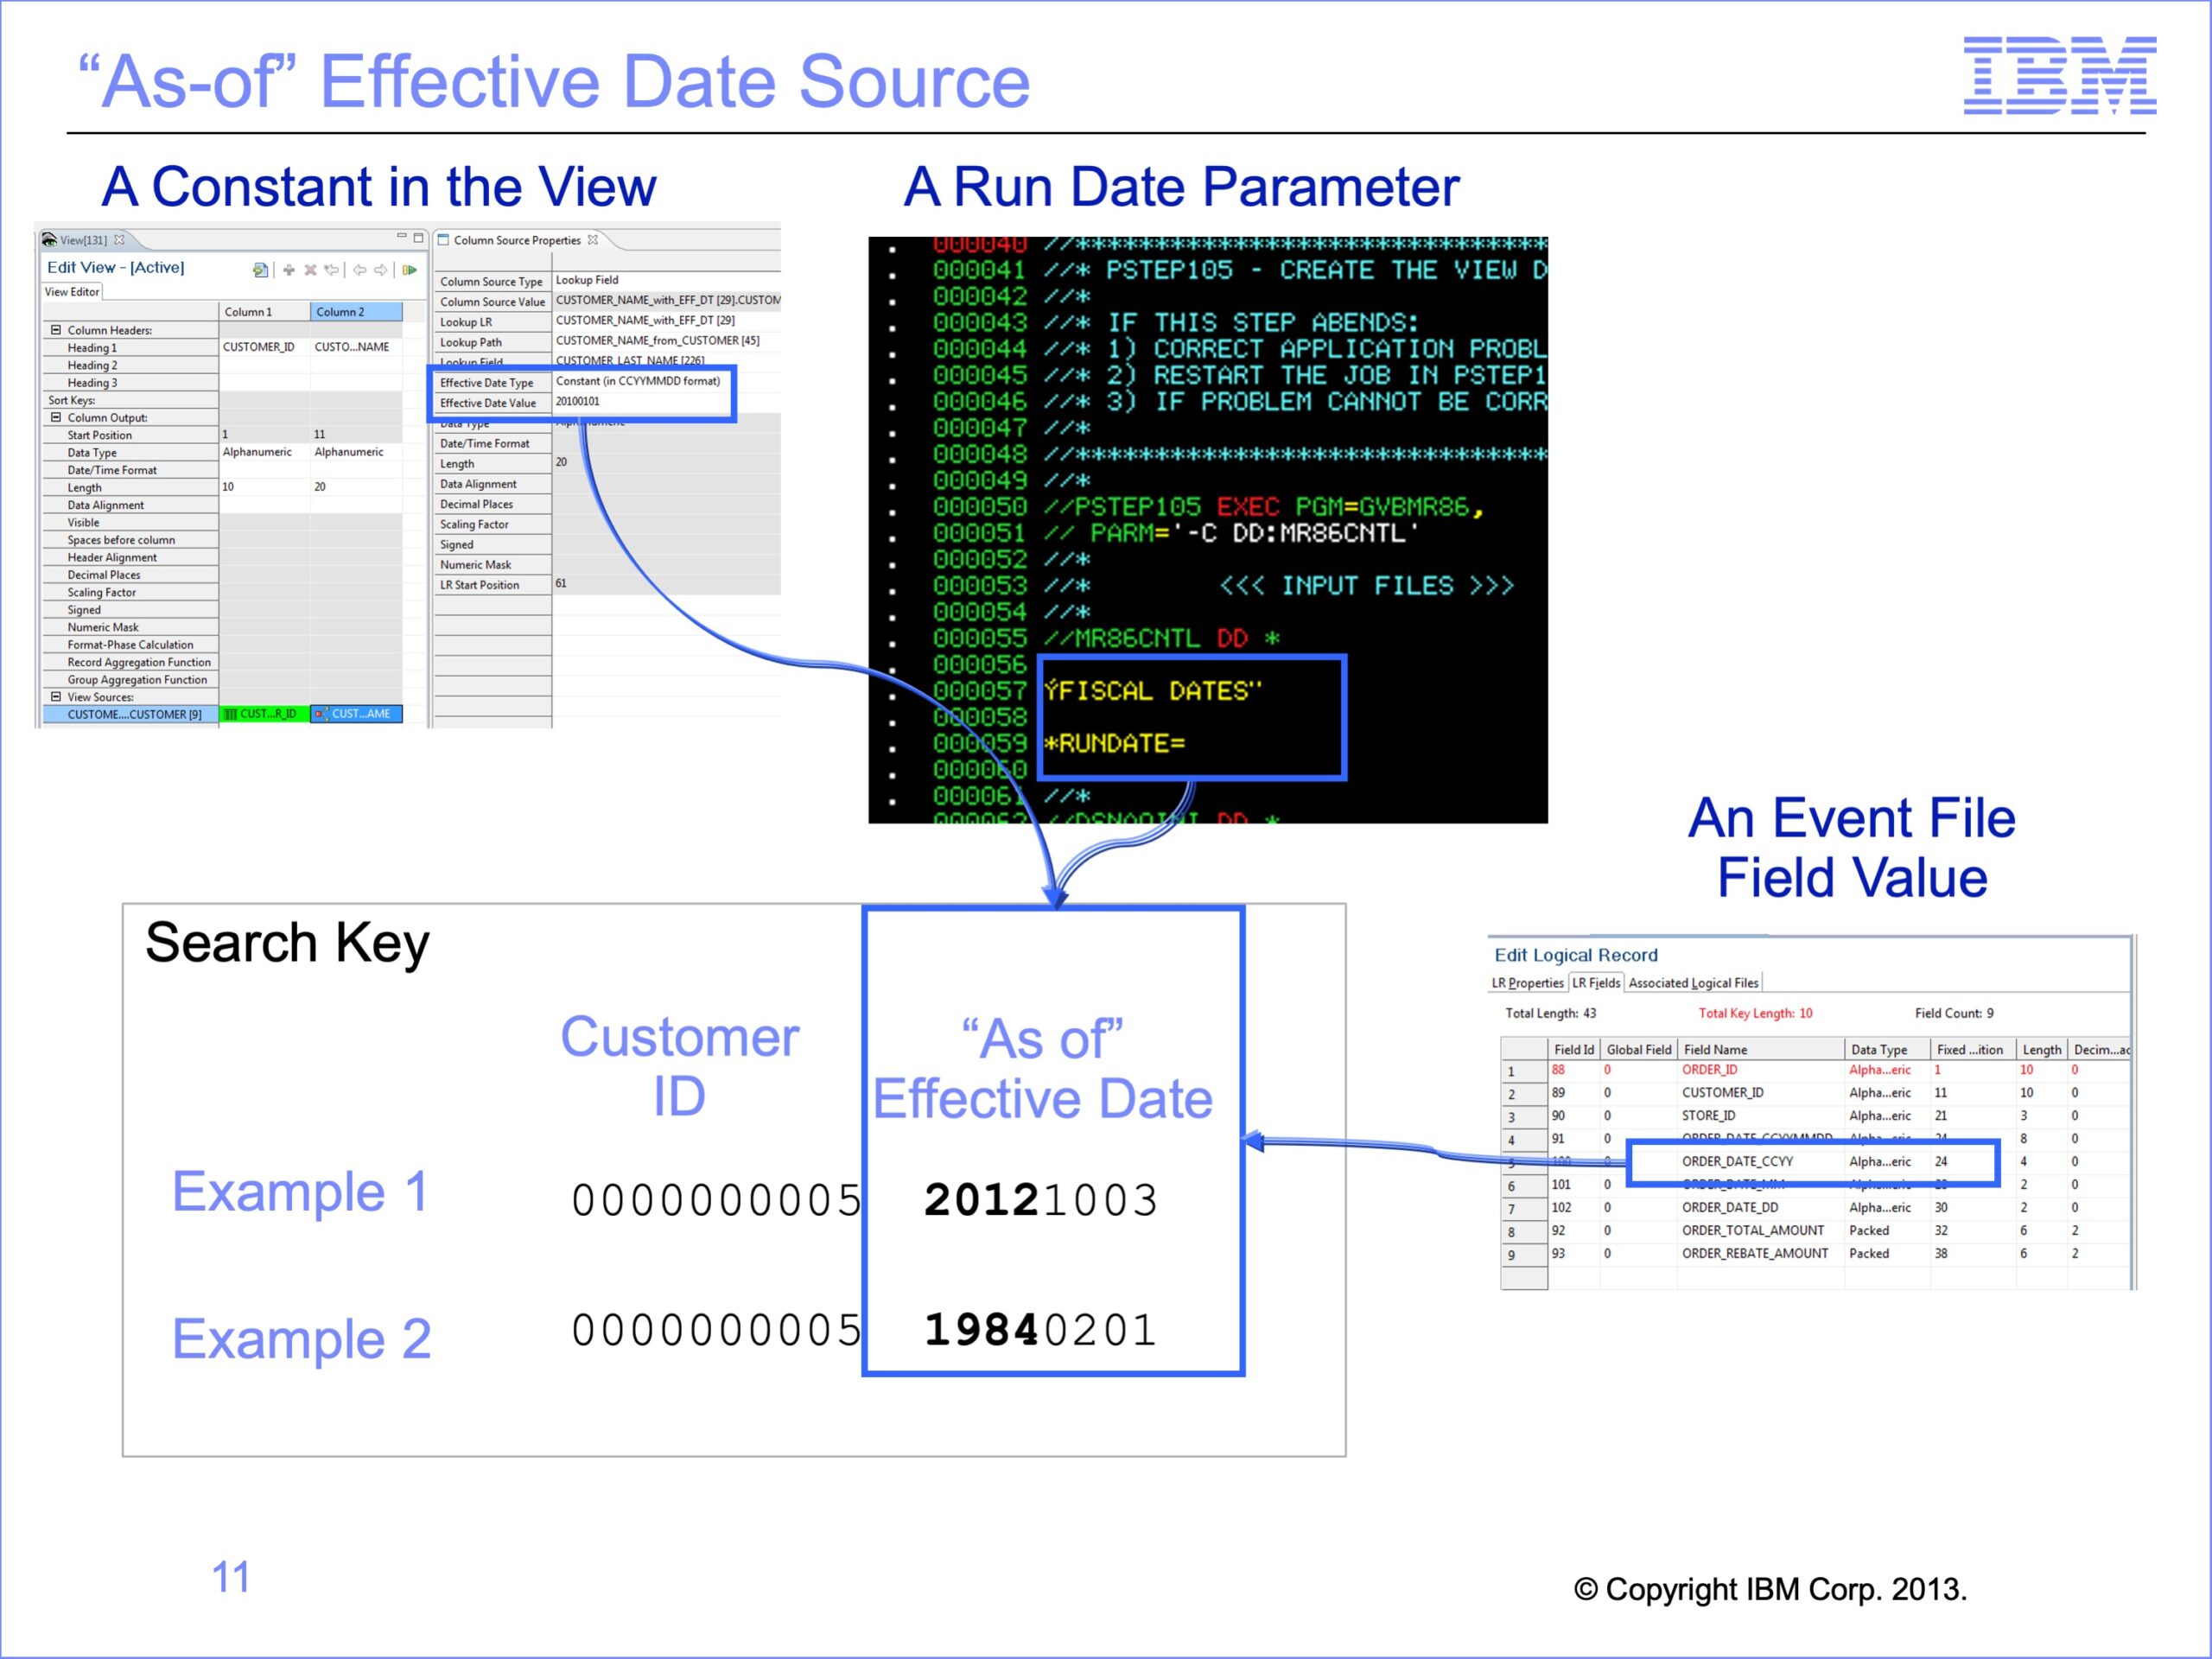Screen dimensions: 2212x1659
Task: Click the Field Name column header
Action: tap(1760, 1049)
